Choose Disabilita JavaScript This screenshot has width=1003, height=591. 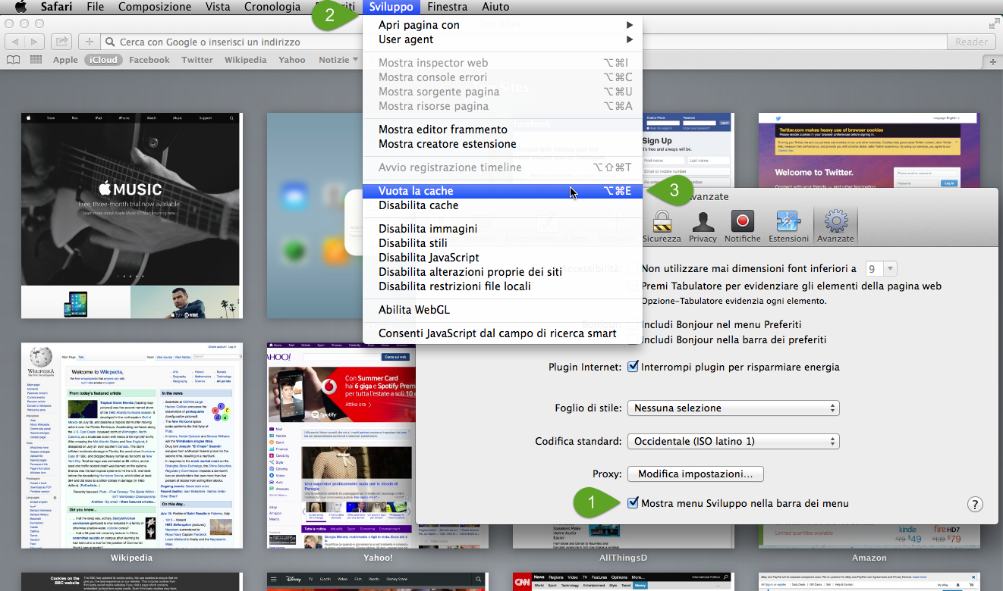[502, 258]
